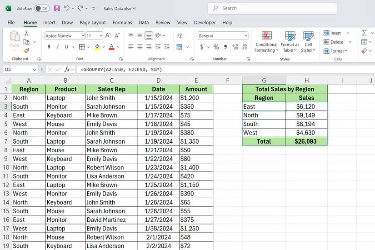This screenshot has height=250, width=375.
Task: Toggle Middle Align vertical alignment
Action: pyautogui.click(x=140, y=35)
